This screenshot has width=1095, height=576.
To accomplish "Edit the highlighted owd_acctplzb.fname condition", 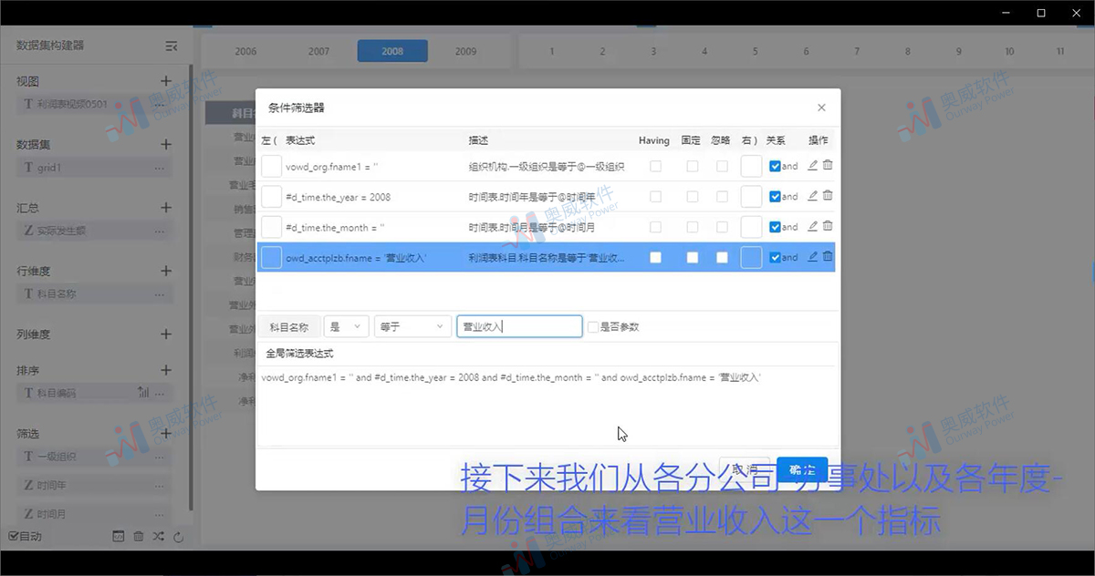I will 813,257.
